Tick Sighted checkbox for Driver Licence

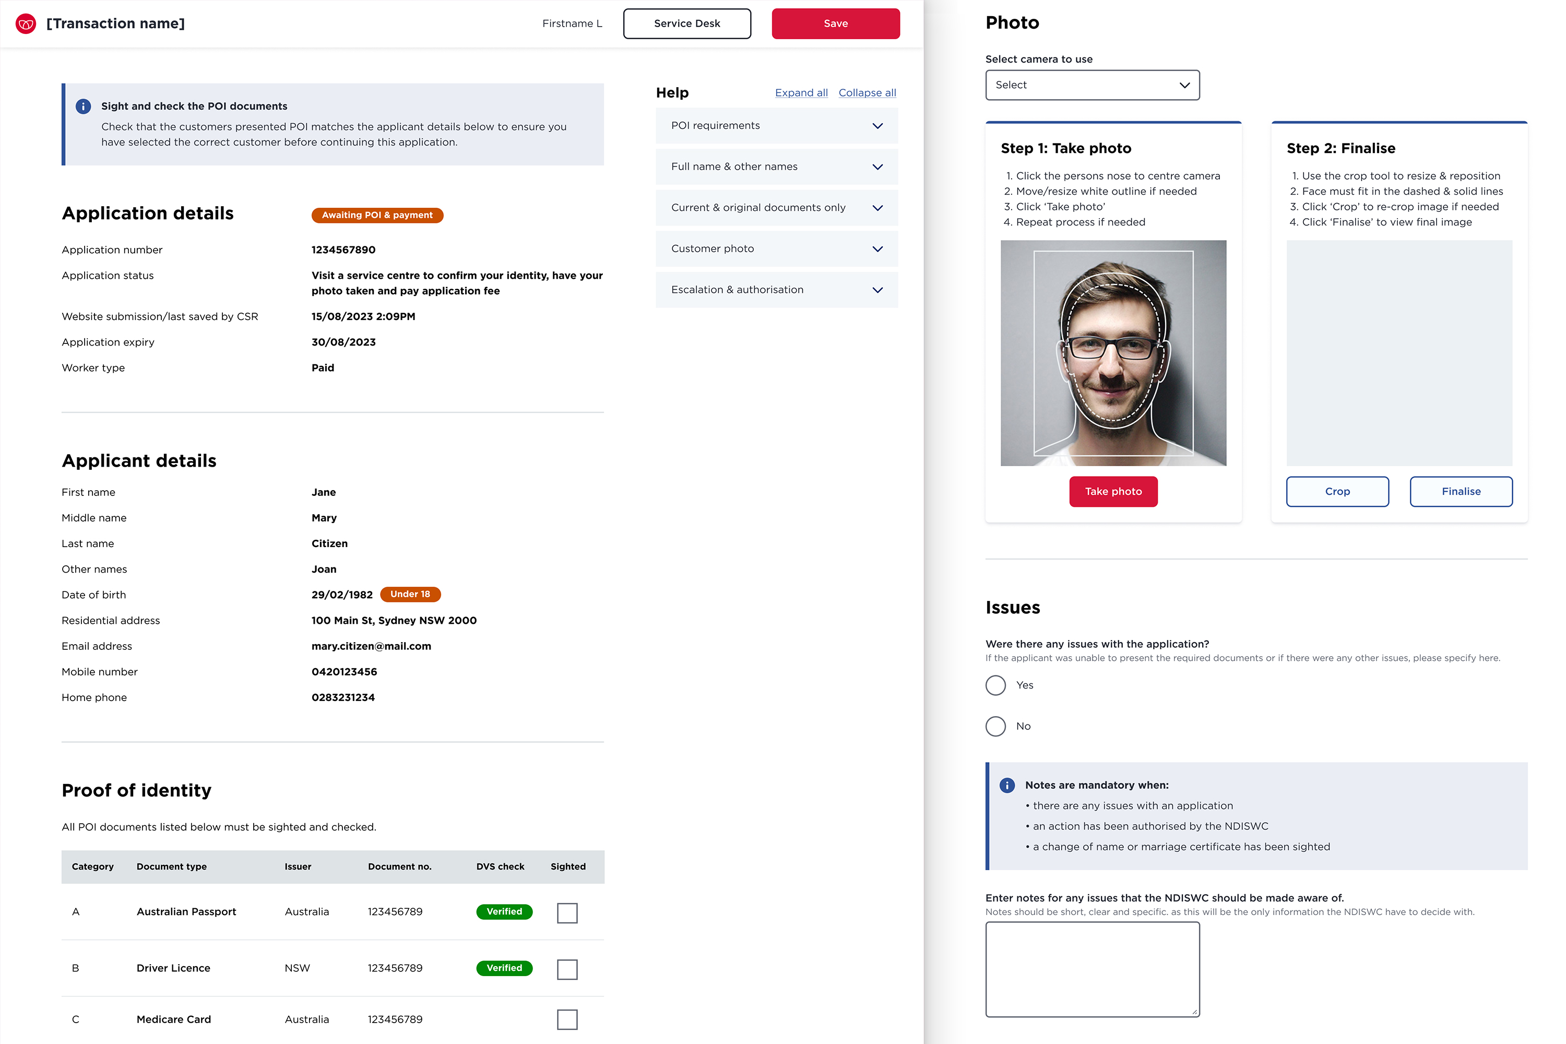567,969
